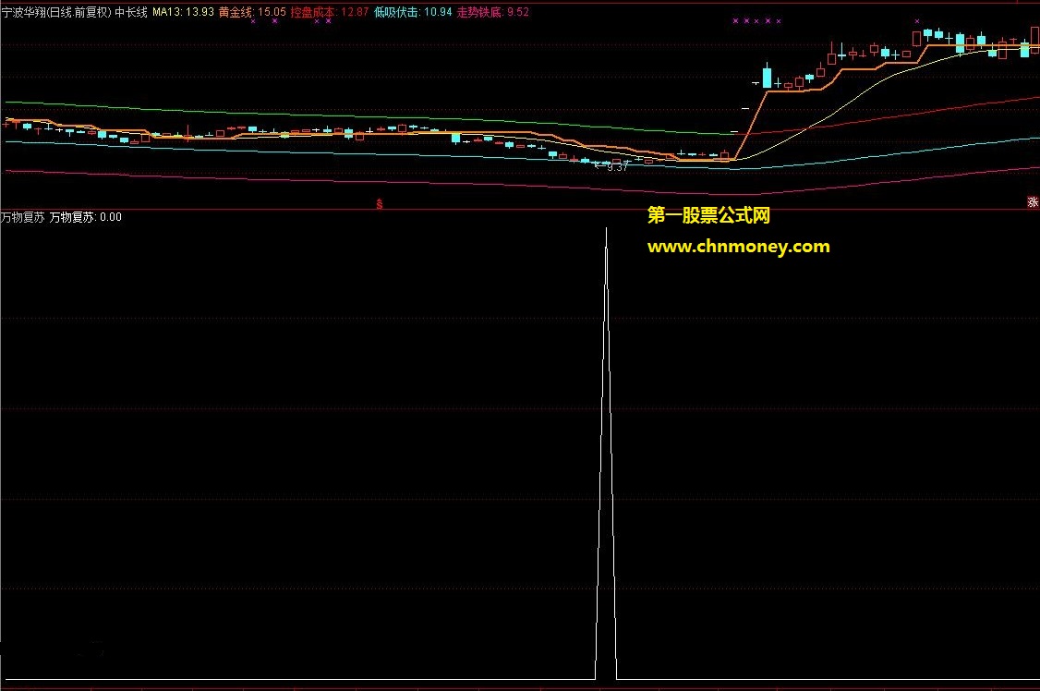Click the 万物复苏 sub-indicator name
This screenshot has height=691, width=1040.
click(x=23, y=217)
